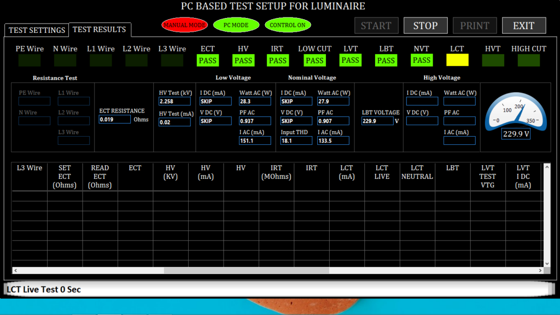Select the TEST RESULTS tab
The height and width of the screenshot is (315, 560).
tap(100, 30)
